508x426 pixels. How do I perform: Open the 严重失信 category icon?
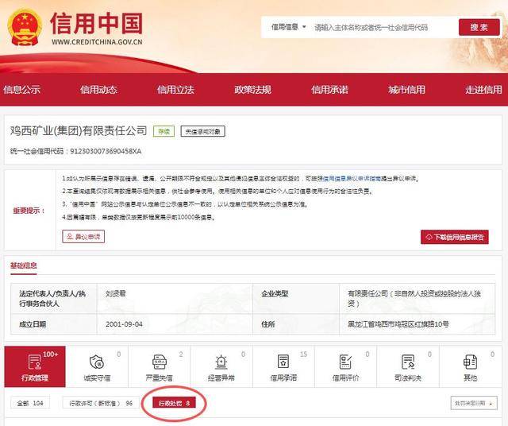[159, 362]
